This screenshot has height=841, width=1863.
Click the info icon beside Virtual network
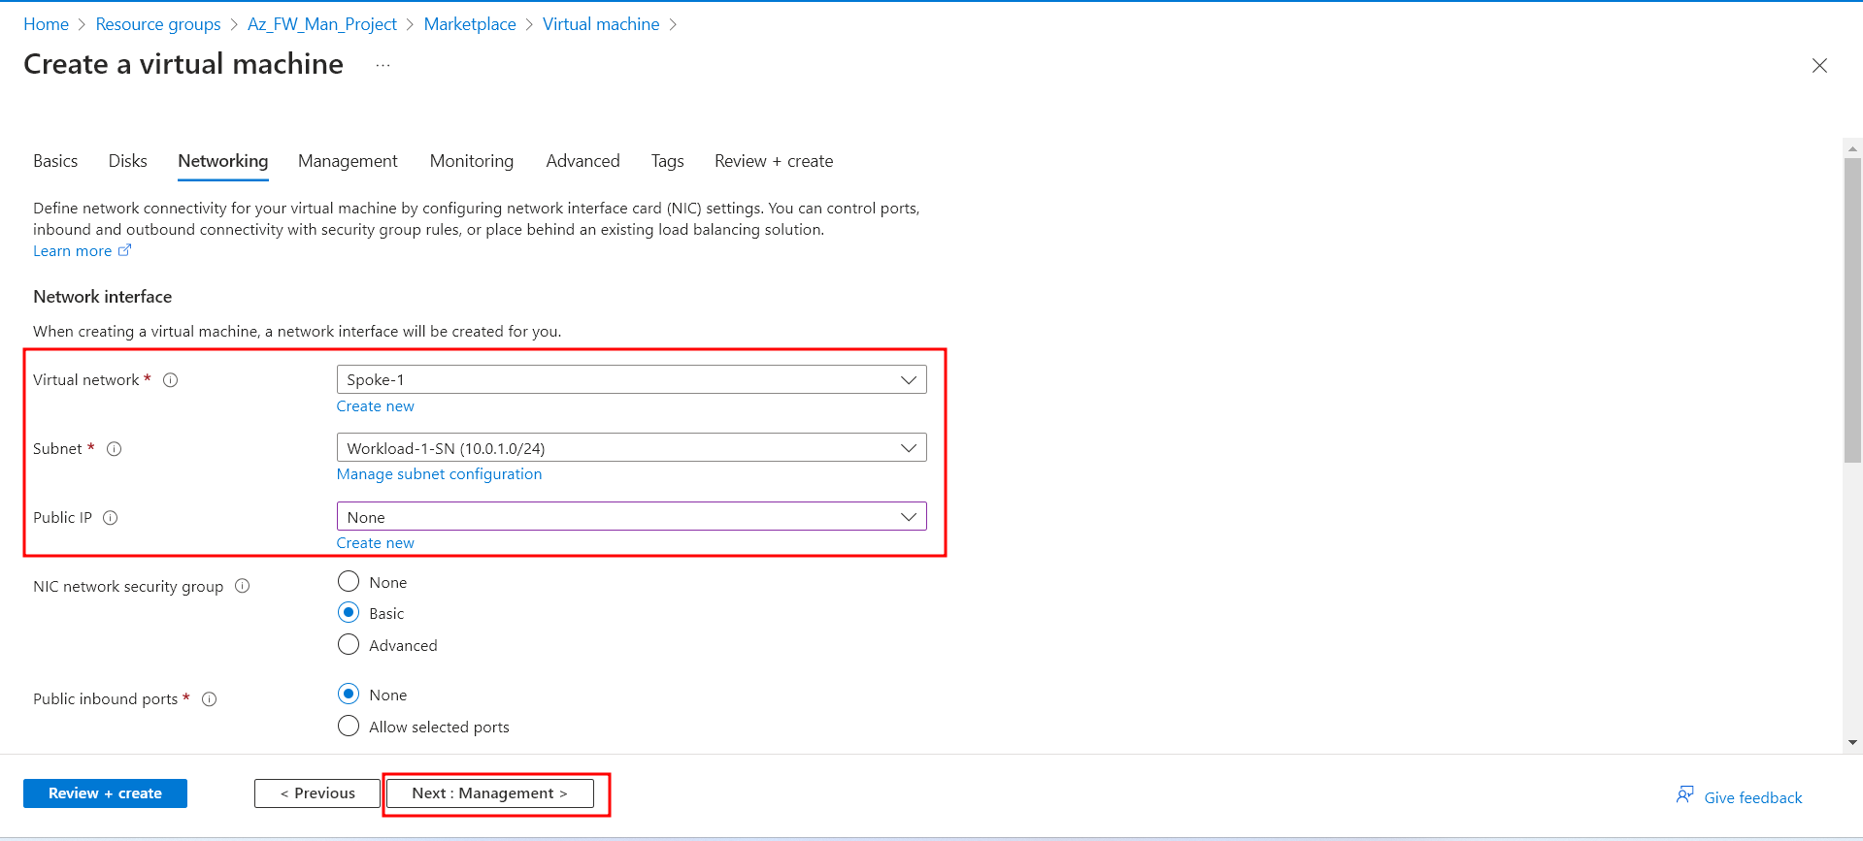(x=171, y=380)
